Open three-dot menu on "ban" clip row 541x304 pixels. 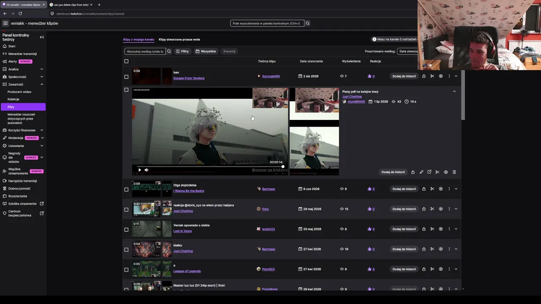(x=449, y=76)
